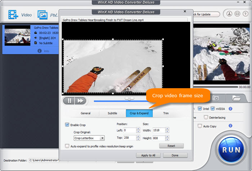Click the Apply to All button
Viewport: 252px width, 171px height.
[x=148, y=155]
